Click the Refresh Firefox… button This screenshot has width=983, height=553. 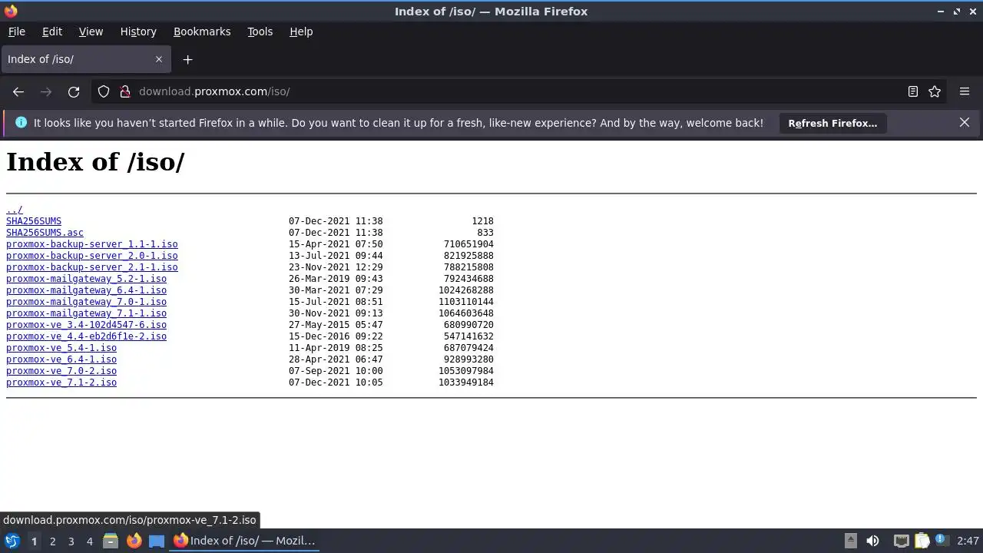coord(832,123)
